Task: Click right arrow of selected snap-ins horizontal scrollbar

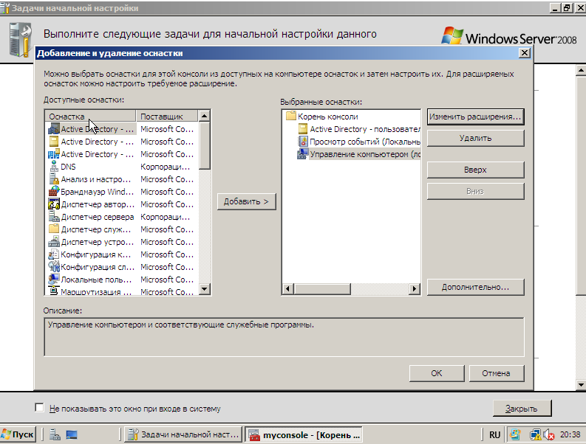Action: click(414, 289)
